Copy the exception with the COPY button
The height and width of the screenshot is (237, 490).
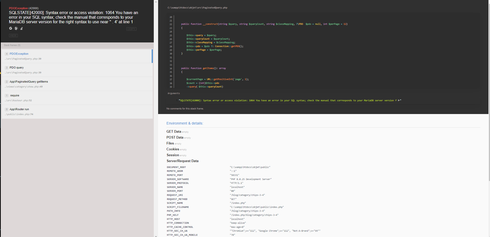click(131, 29)
